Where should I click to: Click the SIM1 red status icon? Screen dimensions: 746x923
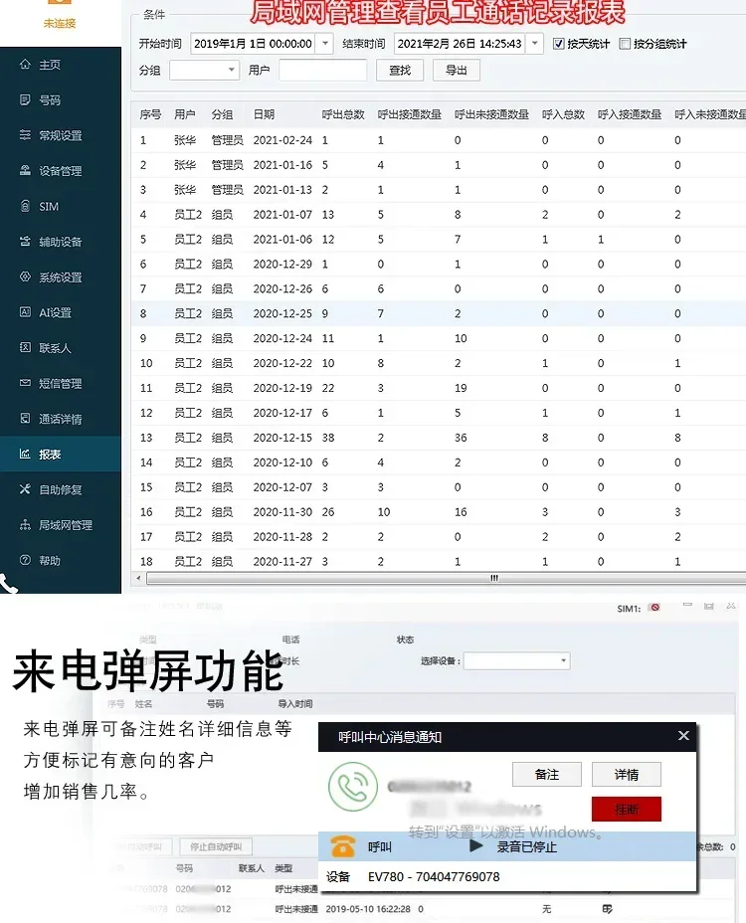click(x=654, y=608)
